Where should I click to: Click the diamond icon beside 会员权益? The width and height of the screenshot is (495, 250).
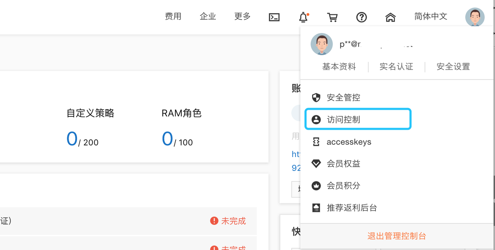tap(316, 164)
